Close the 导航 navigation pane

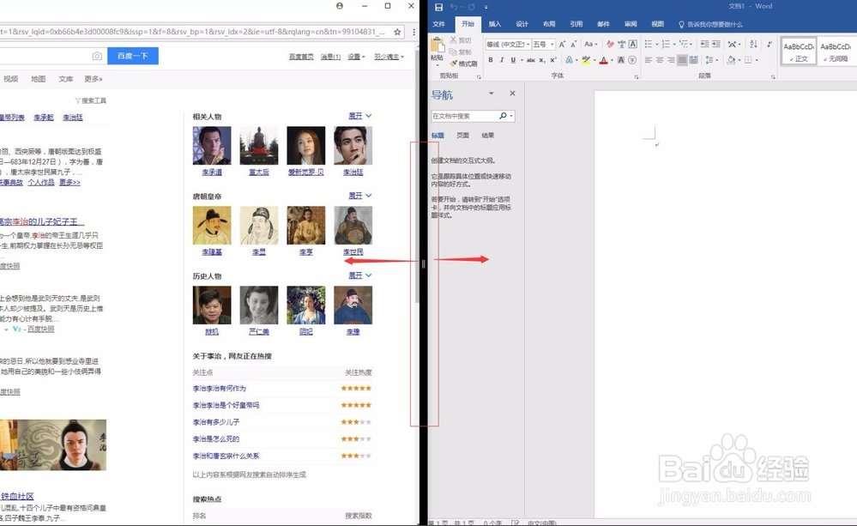click(x=512, y=94)
